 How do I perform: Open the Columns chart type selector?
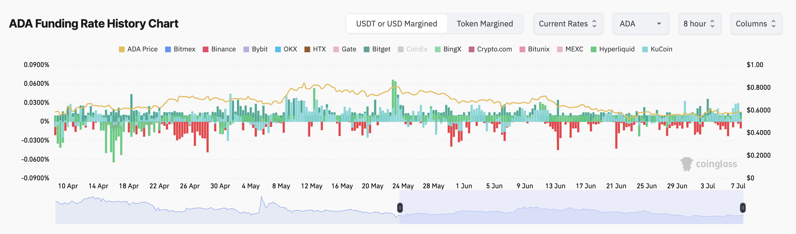coord(756,24)
